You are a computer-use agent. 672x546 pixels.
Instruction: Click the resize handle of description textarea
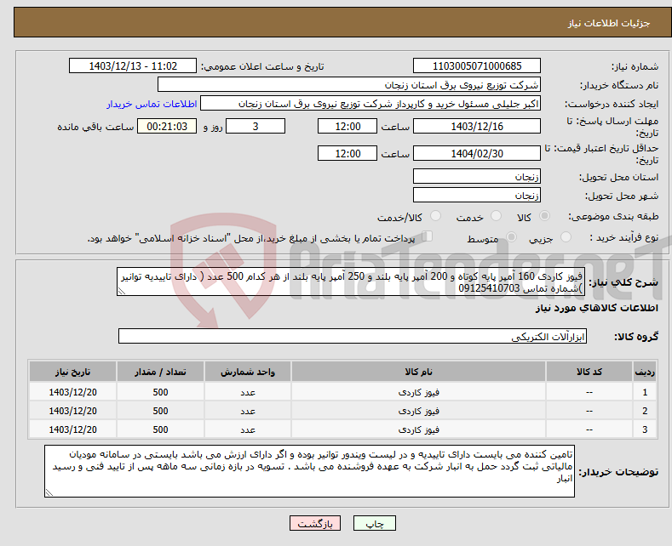[121, 292]
